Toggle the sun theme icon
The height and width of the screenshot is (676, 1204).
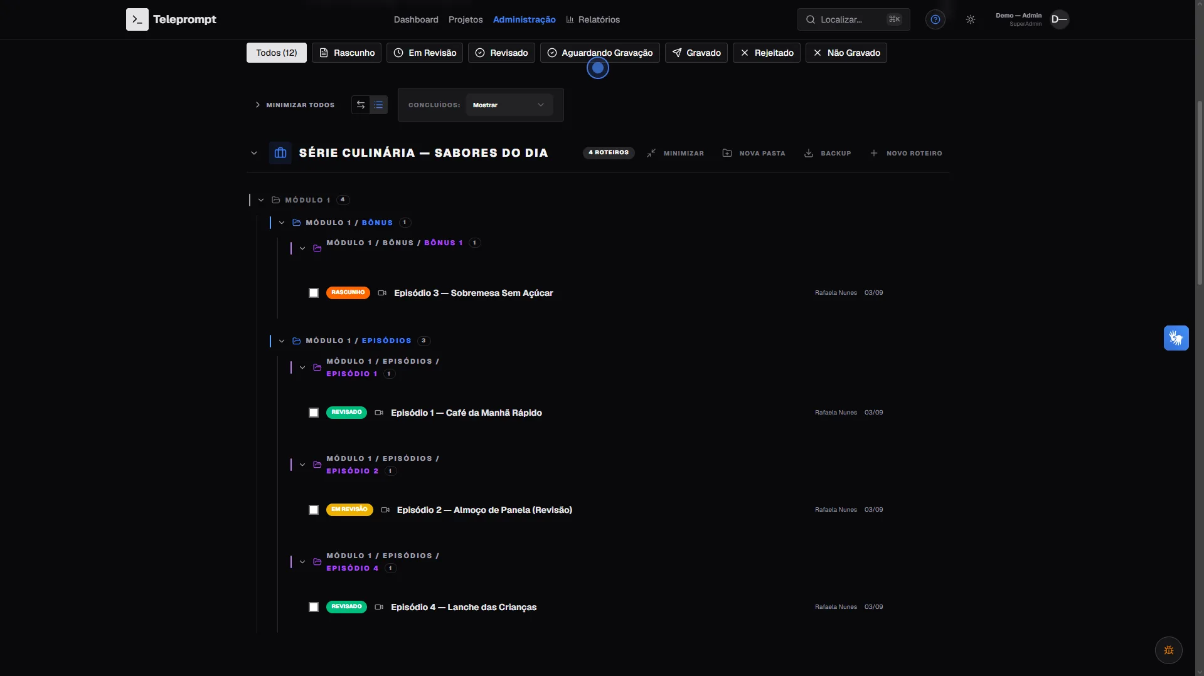coord(970,19)
